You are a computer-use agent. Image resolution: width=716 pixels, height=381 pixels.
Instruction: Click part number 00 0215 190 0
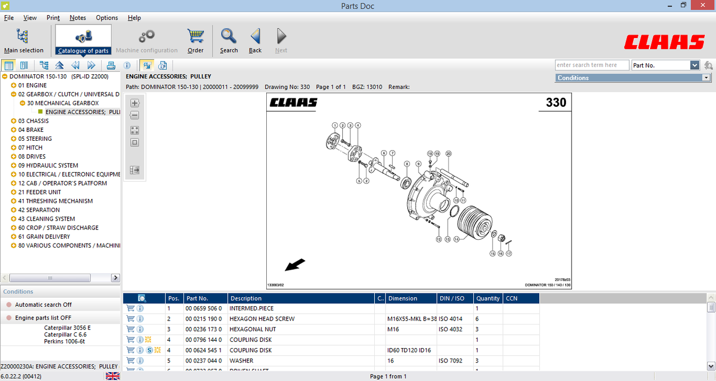[204, 319]
